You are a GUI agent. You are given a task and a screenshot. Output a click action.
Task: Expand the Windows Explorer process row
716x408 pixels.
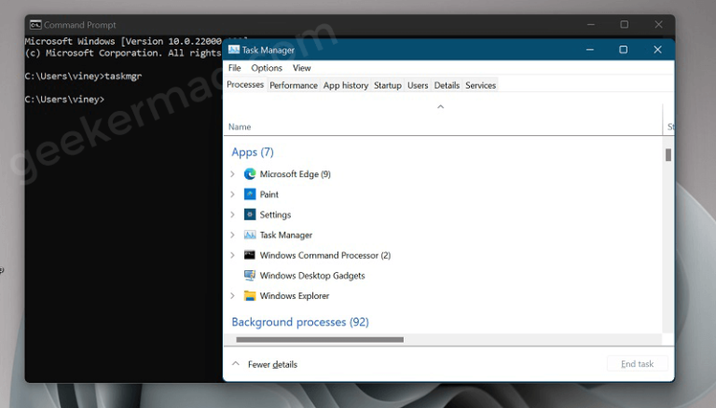click(x=232, y=295)
